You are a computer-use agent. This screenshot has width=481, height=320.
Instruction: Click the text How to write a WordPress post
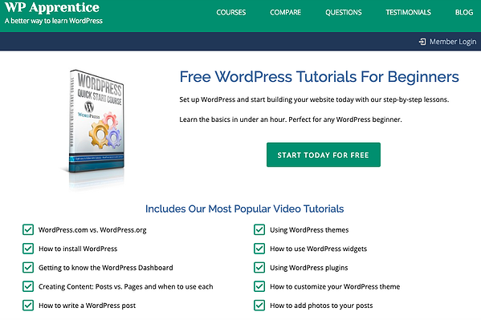(x=87, y=306)
